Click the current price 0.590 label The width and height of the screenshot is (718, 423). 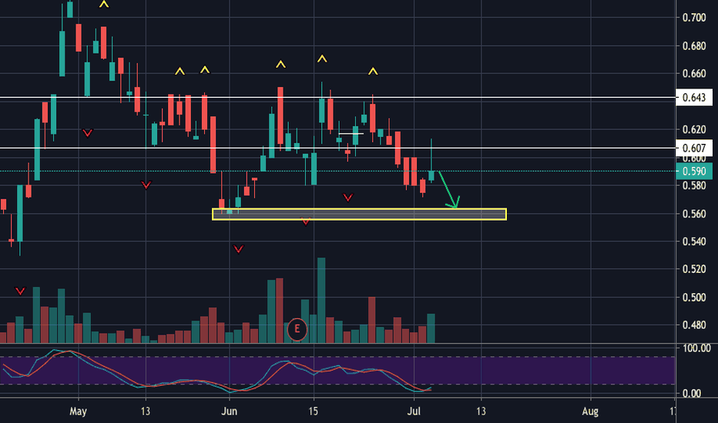[693, 171]
